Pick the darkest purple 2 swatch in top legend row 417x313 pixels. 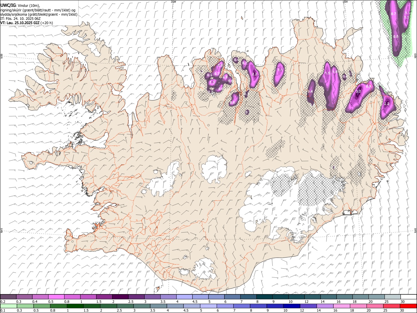120,297
